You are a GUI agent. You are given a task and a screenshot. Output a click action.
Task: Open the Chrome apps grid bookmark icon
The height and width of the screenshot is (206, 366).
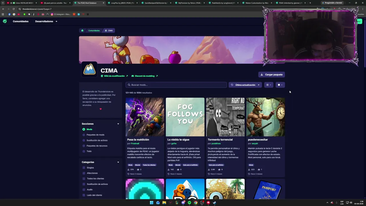(x=3, y=14)
